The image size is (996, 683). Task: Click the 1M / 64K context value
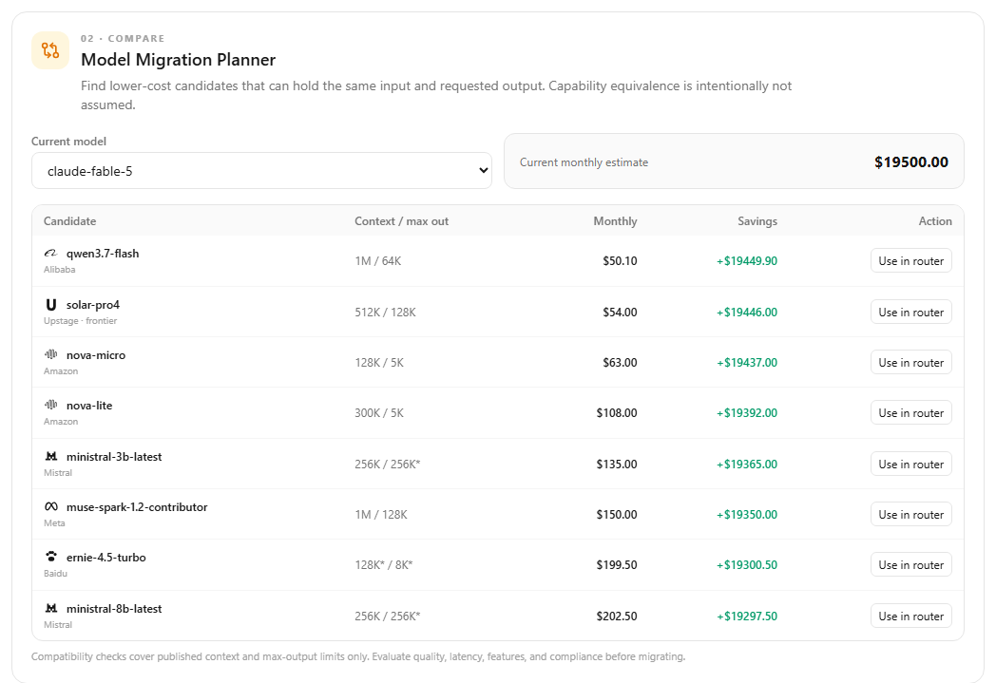tap(378, 261)
